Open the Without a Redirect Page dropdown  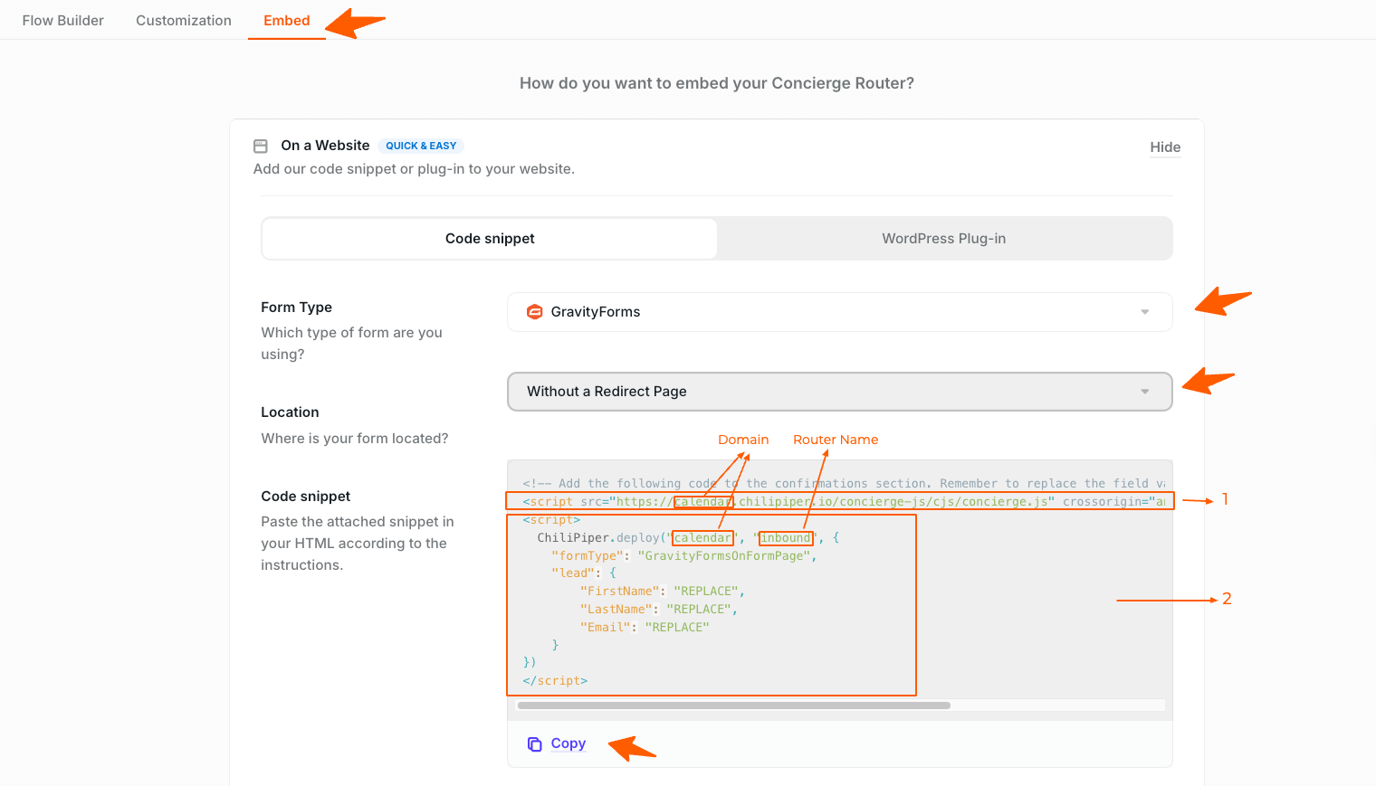839,392
